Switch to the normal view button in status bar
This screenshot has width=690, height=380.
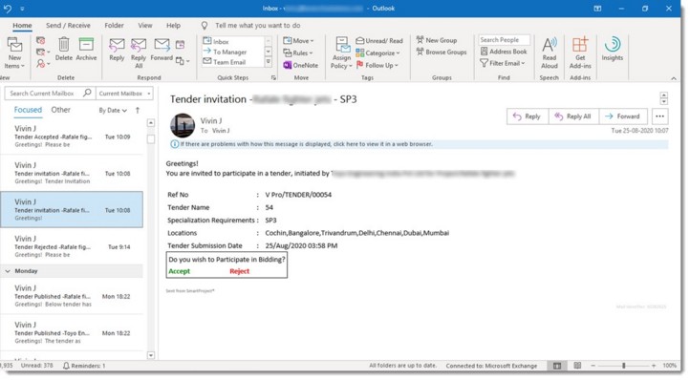point(557,366)
